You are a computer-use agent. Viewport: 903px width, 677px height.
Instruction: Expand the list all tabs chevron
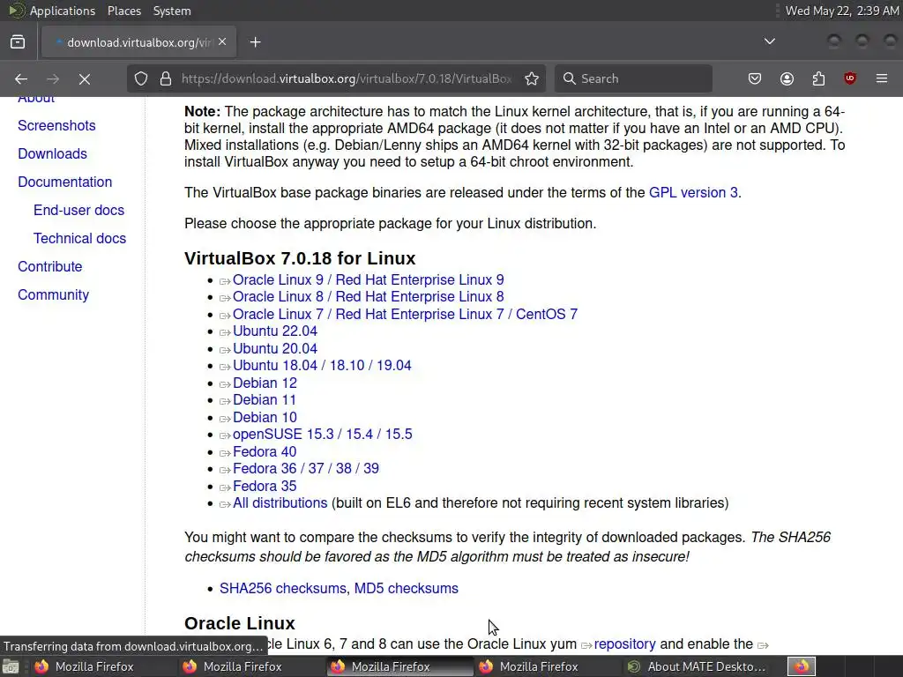coord(769,41)
